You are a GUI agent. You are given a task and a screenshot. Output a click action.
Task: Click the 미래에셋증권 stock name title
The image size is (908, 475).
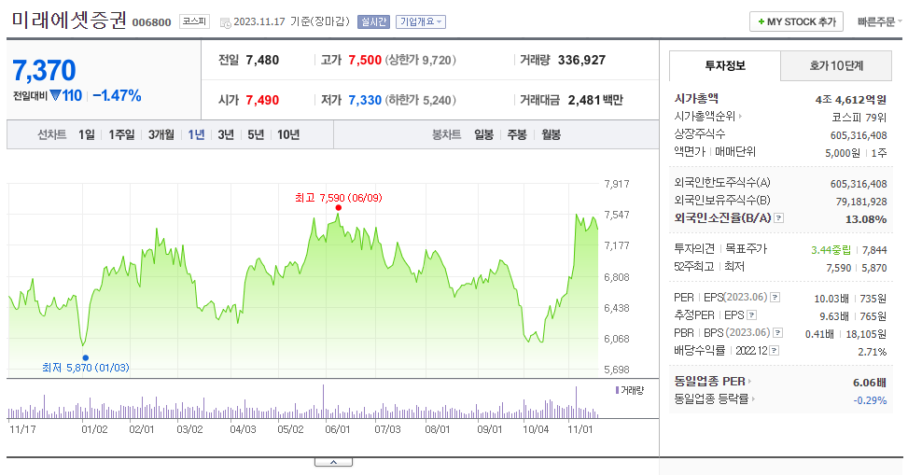point(69,21)
